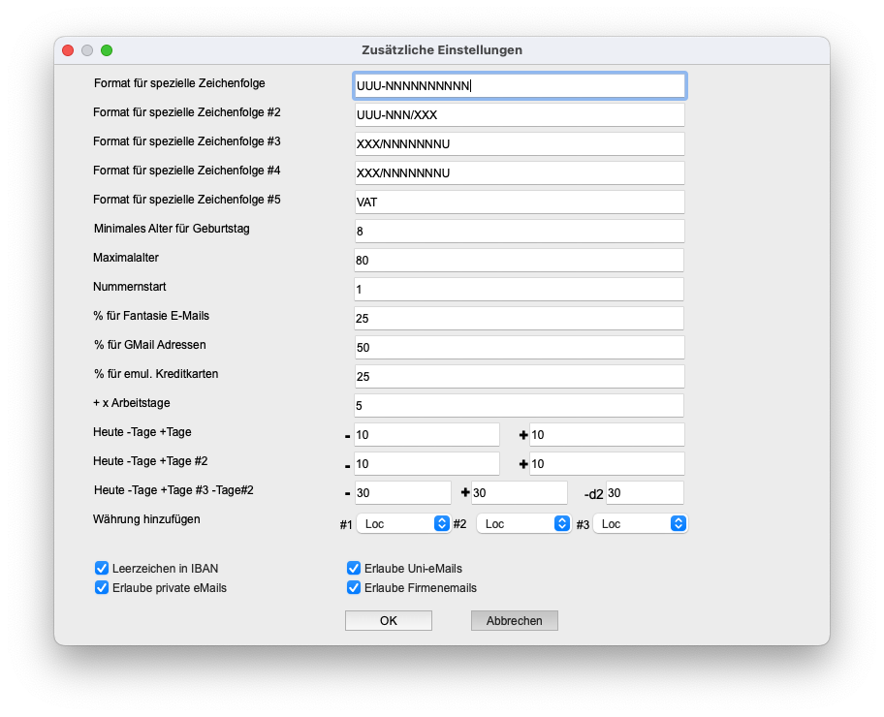The height and width of the screenshot is (717, 884).
Task: Click the Leerzeichen in IBAN label text
Action: coord(165,568)
